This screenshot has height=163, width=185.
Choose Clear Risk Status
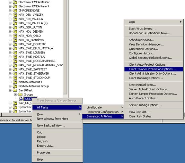[154, 116]
